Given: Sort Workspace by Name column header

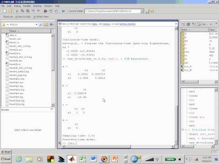Looking at the screenshot, I should click(194, 30).
